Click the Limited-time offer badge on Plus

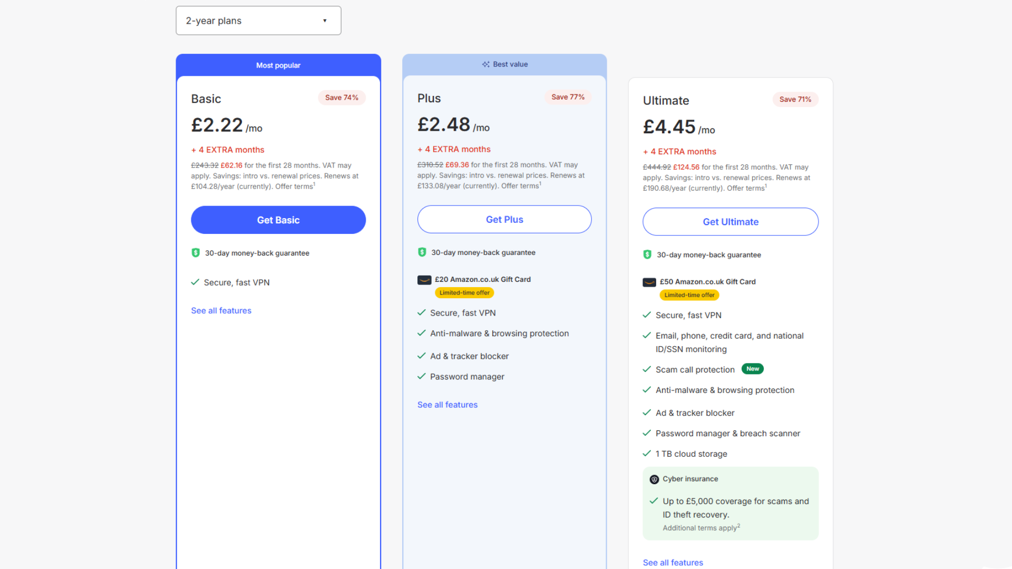pos(464,292)
